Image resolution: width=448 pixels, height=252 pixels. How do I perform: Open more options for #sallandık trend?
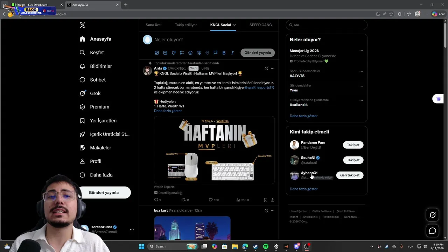[x=361, y=100]
